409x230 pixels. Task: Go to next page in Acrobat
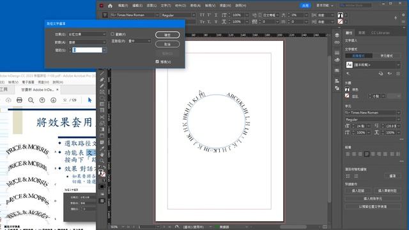pos(53,100)
